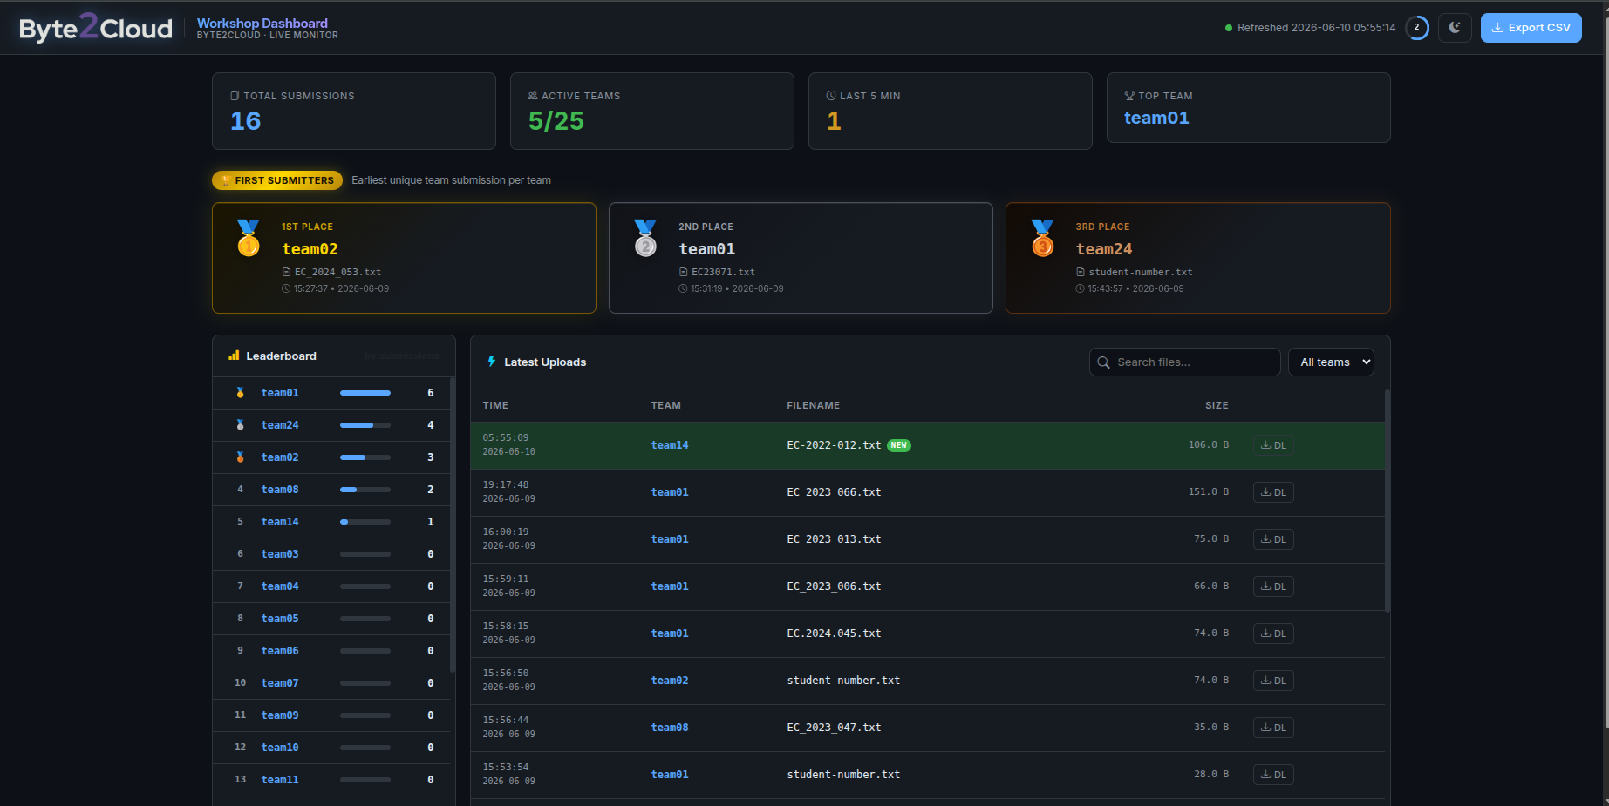Click team24 name on 3rd place card
Viewport: 1609px width, 806px height.
[1104, 249]
